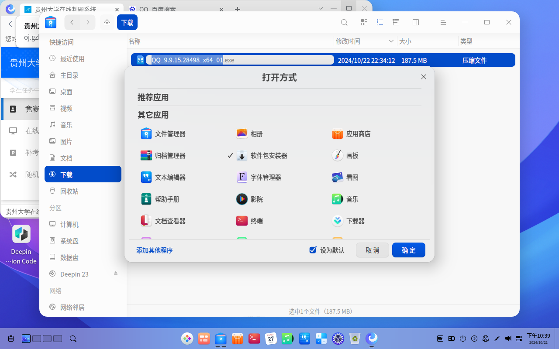Select Music app in Open With list
The height and width of the screenshot is (349, 559).
pyautogui.click(x=345, y=199)
